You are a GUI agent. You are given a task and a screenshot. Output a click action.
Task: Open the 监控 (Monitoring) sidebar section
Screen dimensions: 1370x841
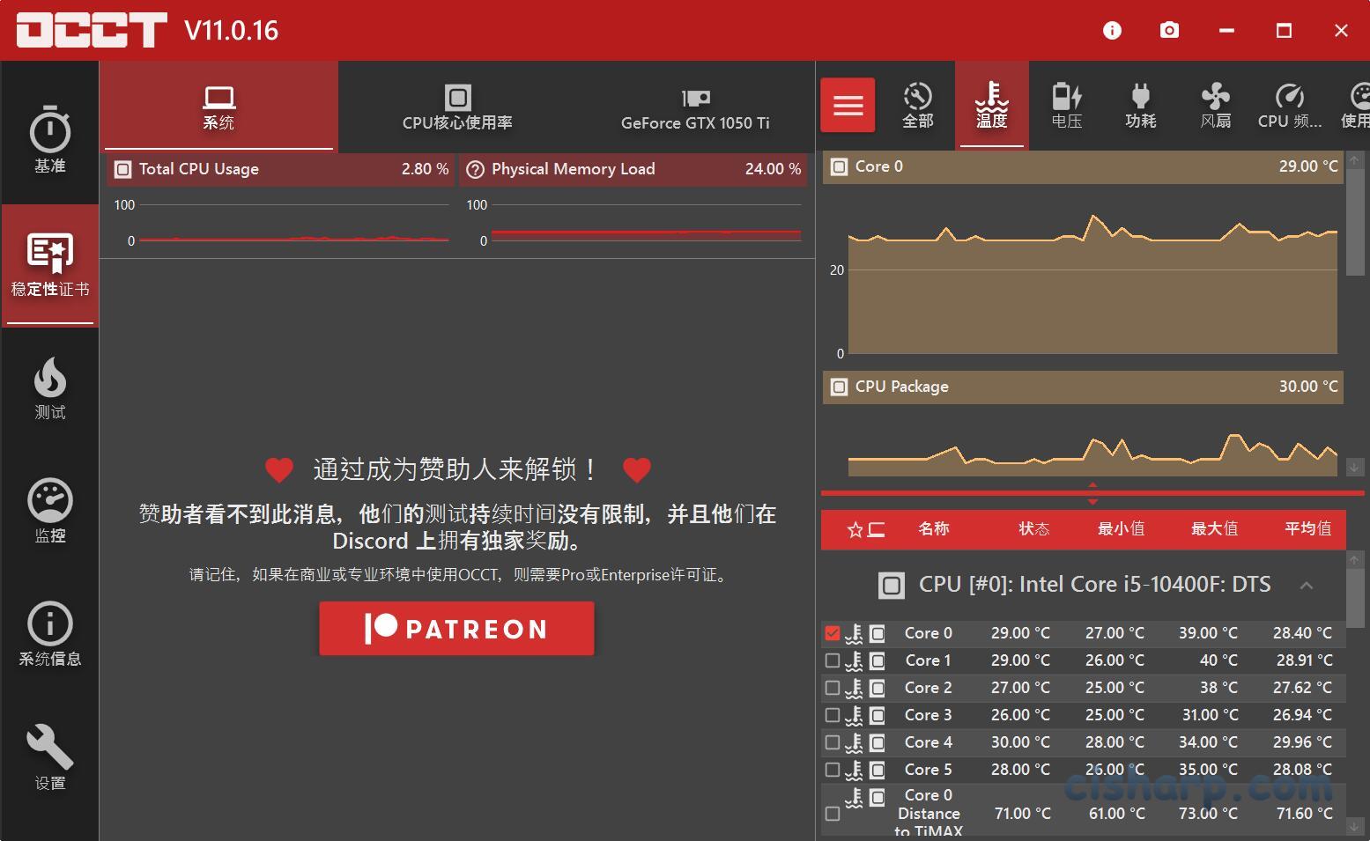[50, 511]
